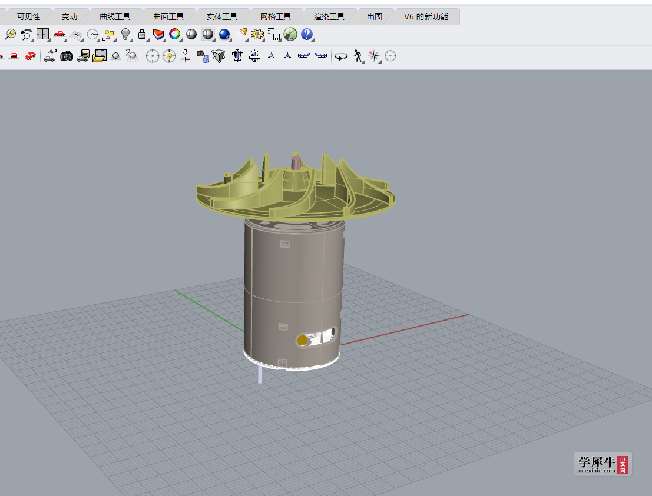Click the car with floppy disk icon
Screen dimensions: 652x496
(83, 56)
